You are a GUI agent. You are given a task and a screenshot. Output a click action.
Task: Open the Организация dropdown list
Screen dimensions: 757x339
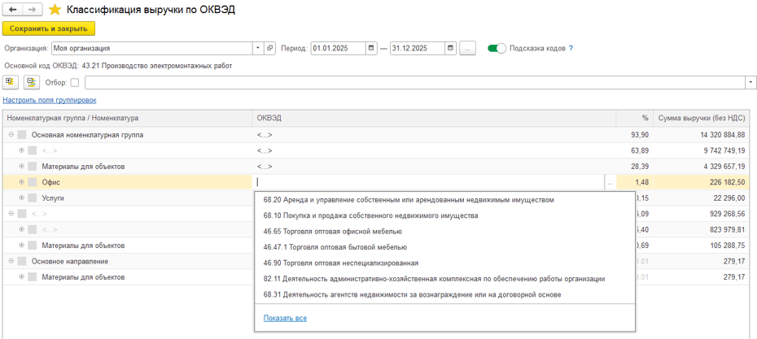pyautogui.click(x=258, y=49)
